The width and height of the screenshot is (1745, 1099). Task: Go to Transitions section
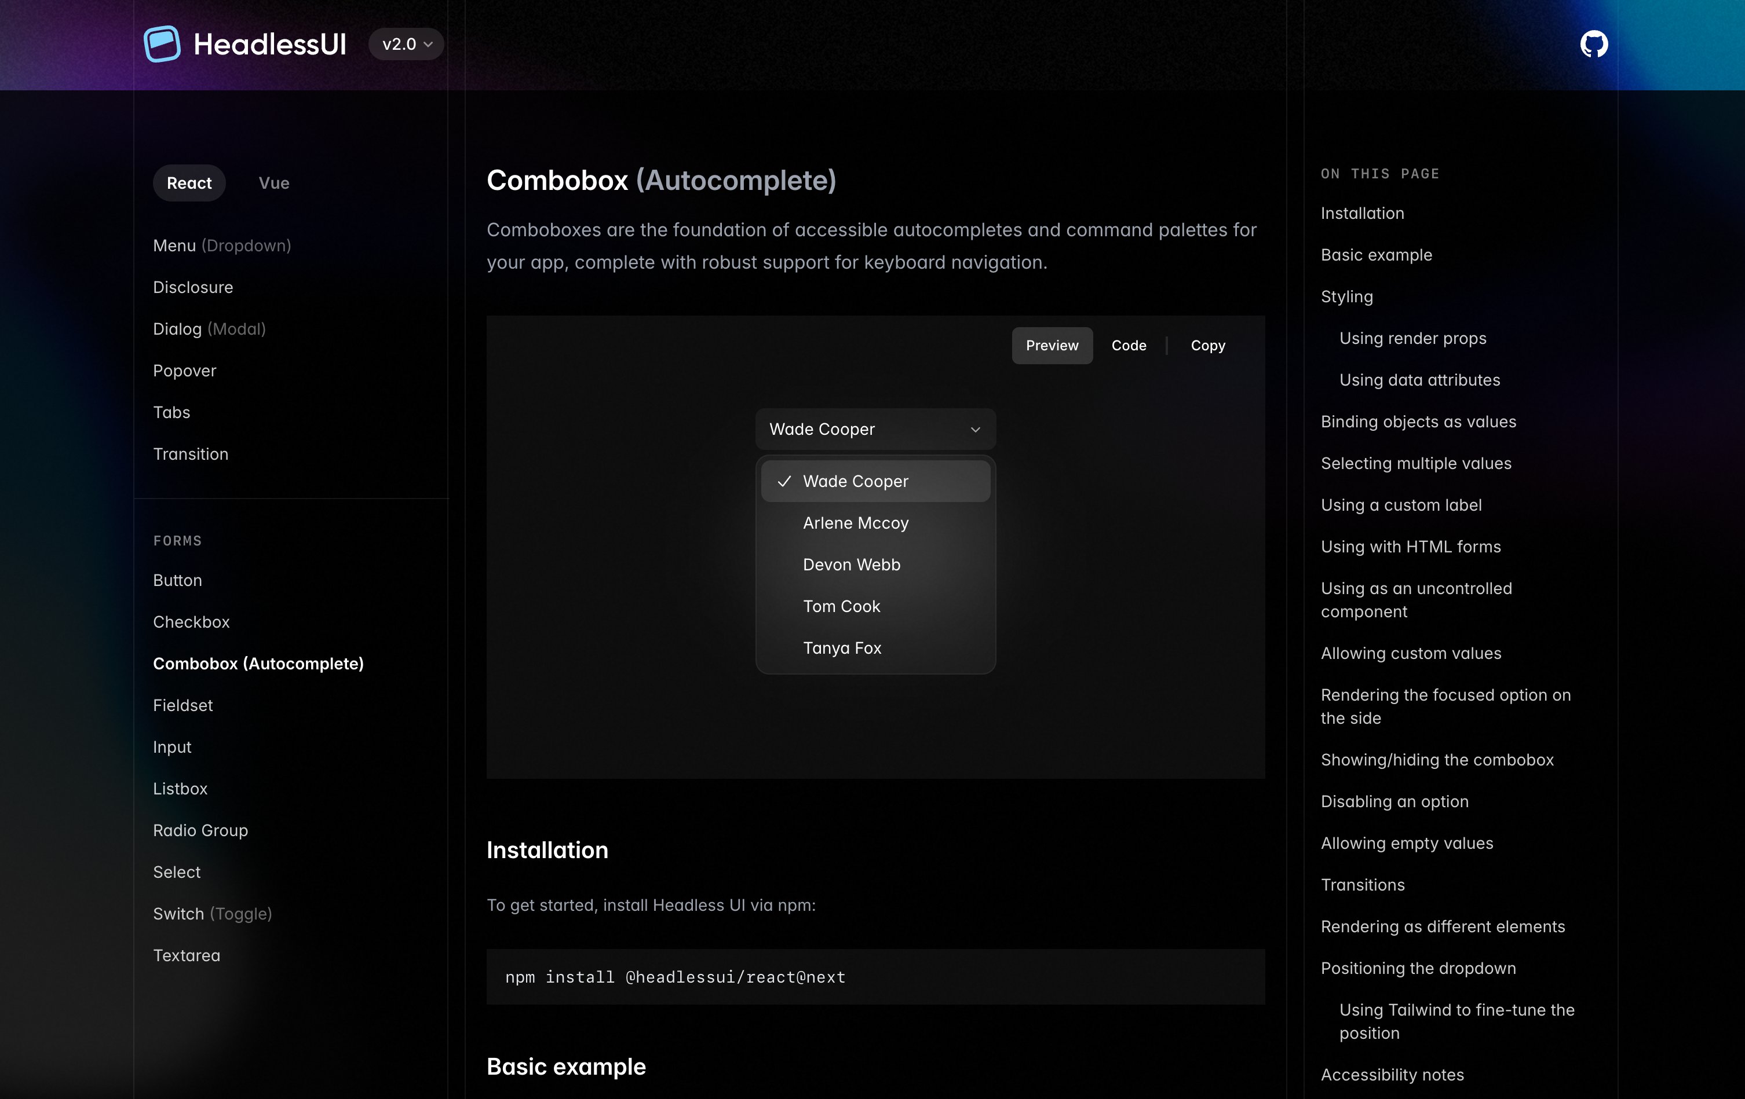click(1363, 885)
